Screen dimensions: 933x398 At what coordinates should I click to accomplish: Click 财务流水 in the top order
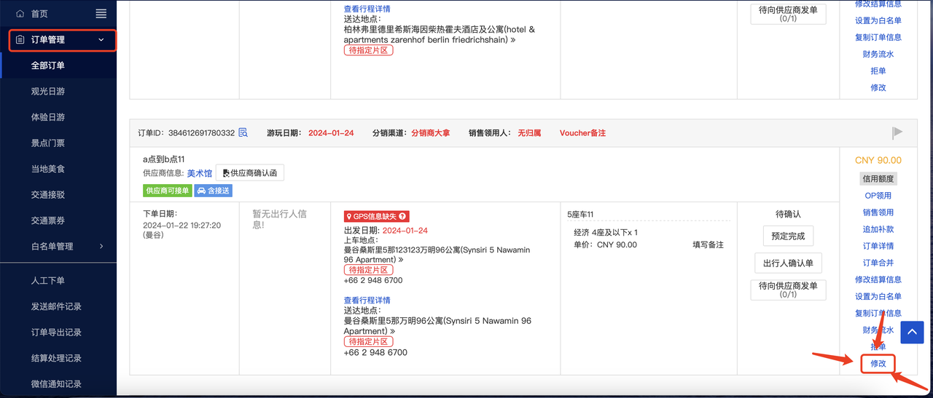[878, 54]
